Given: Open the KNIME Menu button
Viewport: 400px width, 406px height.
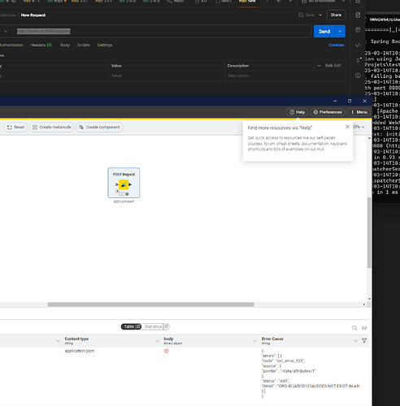Looking at the screenshot, I should (359, 112).
